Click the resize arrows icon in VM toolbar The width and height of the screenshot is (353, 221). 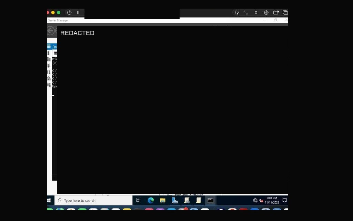[x=245, y=13]
